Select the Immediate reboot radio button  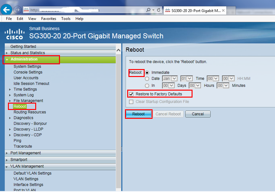coord(147,73)
